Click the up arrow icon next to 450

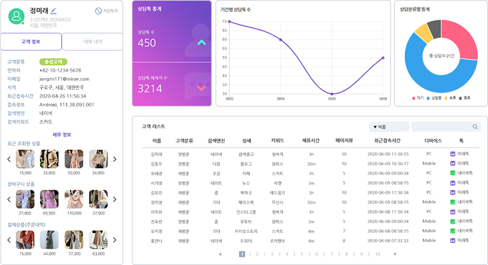pos(202,43)
